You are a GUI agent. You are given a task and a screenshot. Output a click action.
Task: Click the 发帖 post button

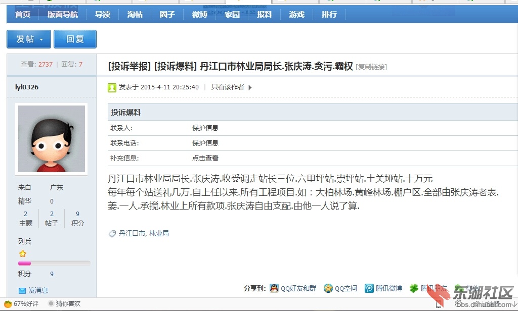pos(29,39)
